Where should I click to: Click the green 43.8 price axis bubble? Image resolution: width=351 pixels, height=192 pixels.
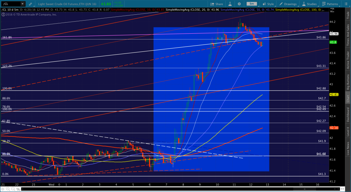[333, 42]
